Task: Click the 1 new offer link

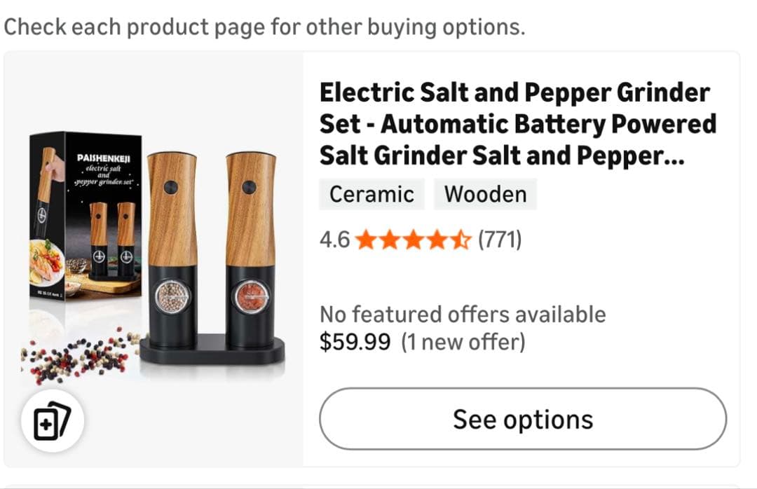Action: 463,342
